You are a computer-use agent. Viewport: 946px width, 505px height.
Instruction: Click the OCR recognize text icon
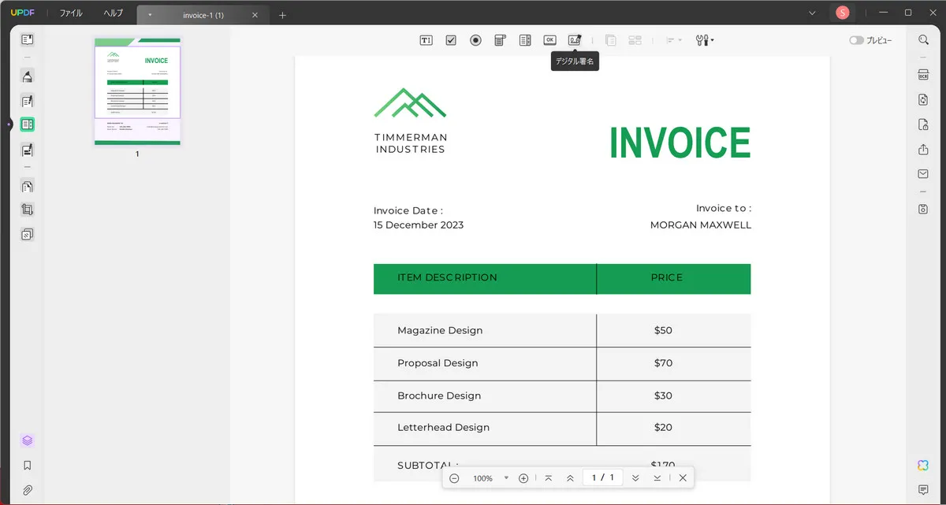pos(923,76)
